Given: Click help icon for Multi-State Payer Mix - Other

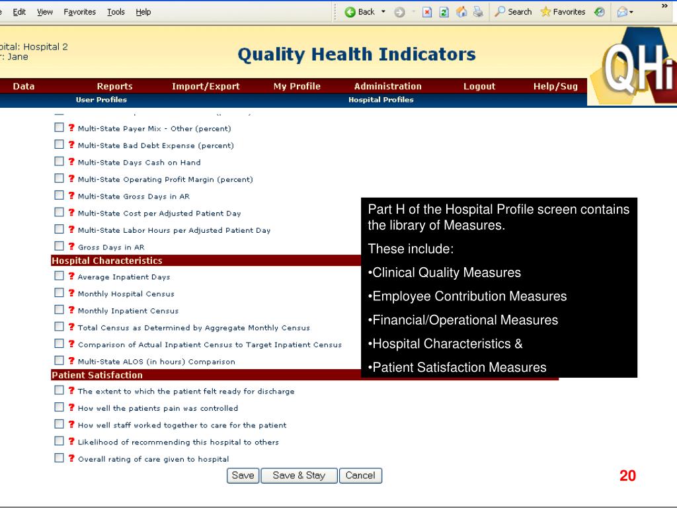Looking at the screenshot, I should (x=71, y=128).
